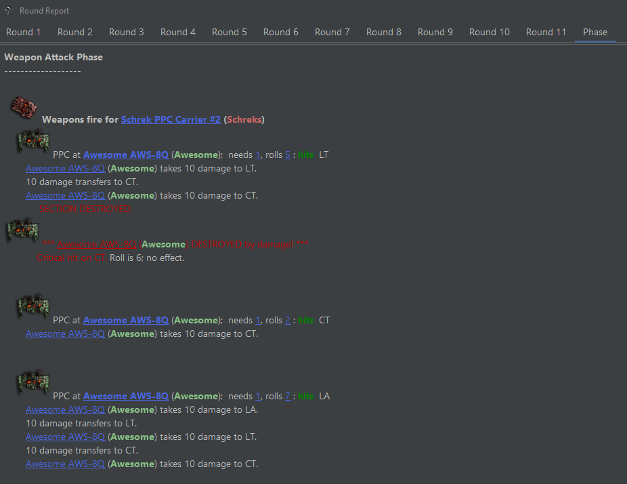Click the Round Report window icon
This screenshot has height=484, width=627.
pos(9,10)
